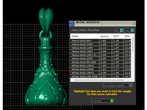Click the Library: Classic - (Fast)-Metal label
The image size is (147, 110).
pyautogui.click(x=85, y=30)
